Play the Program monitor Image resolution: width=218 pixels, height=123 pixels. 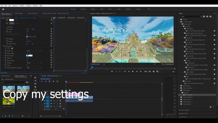click(x=133, y=71)
